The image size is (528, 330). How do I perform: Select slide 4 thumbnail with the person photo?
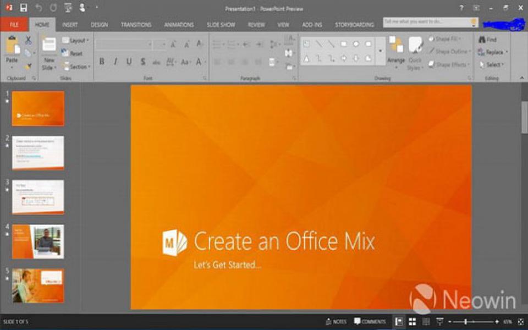coord(38,241)
